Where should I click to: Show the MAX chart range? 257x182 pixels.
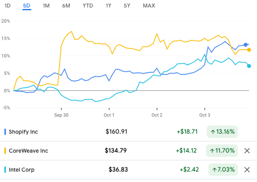click(149, 6)
